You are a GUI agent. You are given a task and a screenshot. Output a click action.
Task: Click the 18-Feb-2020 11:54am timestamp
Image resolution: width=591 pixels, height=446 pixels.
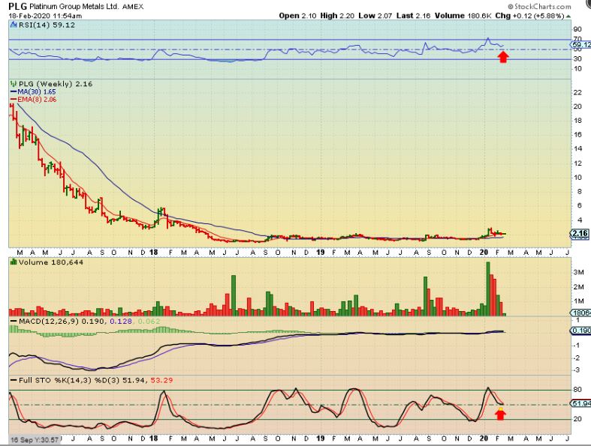[x=45, y=16]
